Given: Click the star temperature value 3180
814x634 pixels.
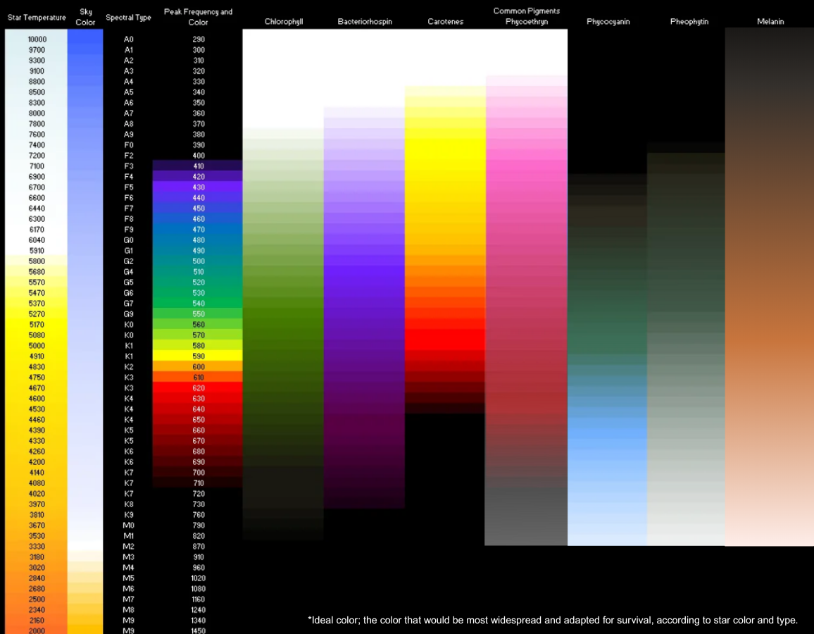Looking at the screenshot, I should [x=37, y=557].
